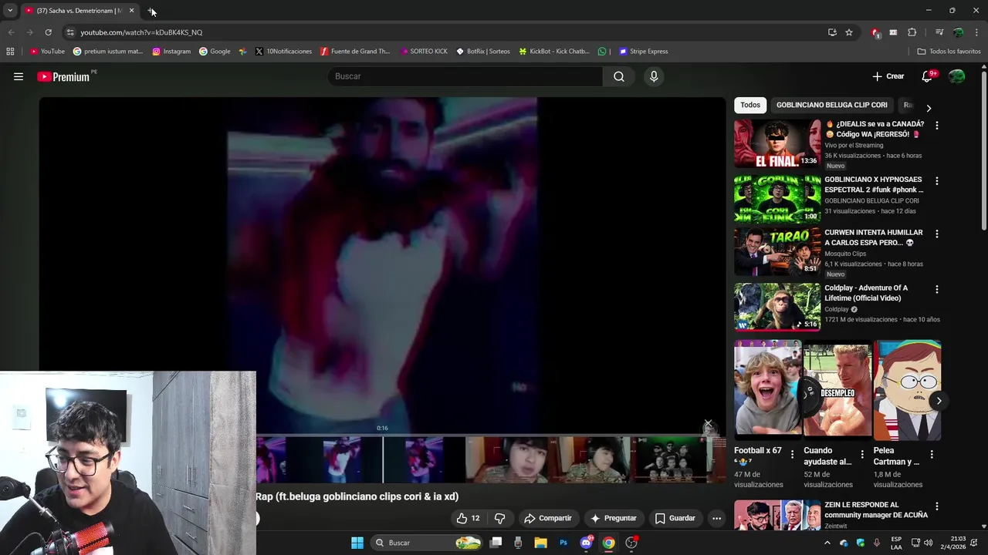Screen dimensions: 988x555
Task: Click the browser address bar URL
Action: click(x=141, y=32)
